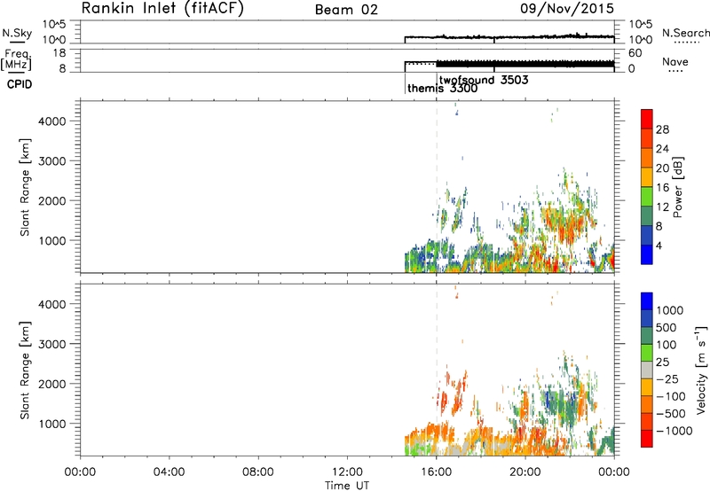
Task: Click the 'Slant Range [km]' label of the velocity panel
Action: pyautogui.click(x=25, y=370)
